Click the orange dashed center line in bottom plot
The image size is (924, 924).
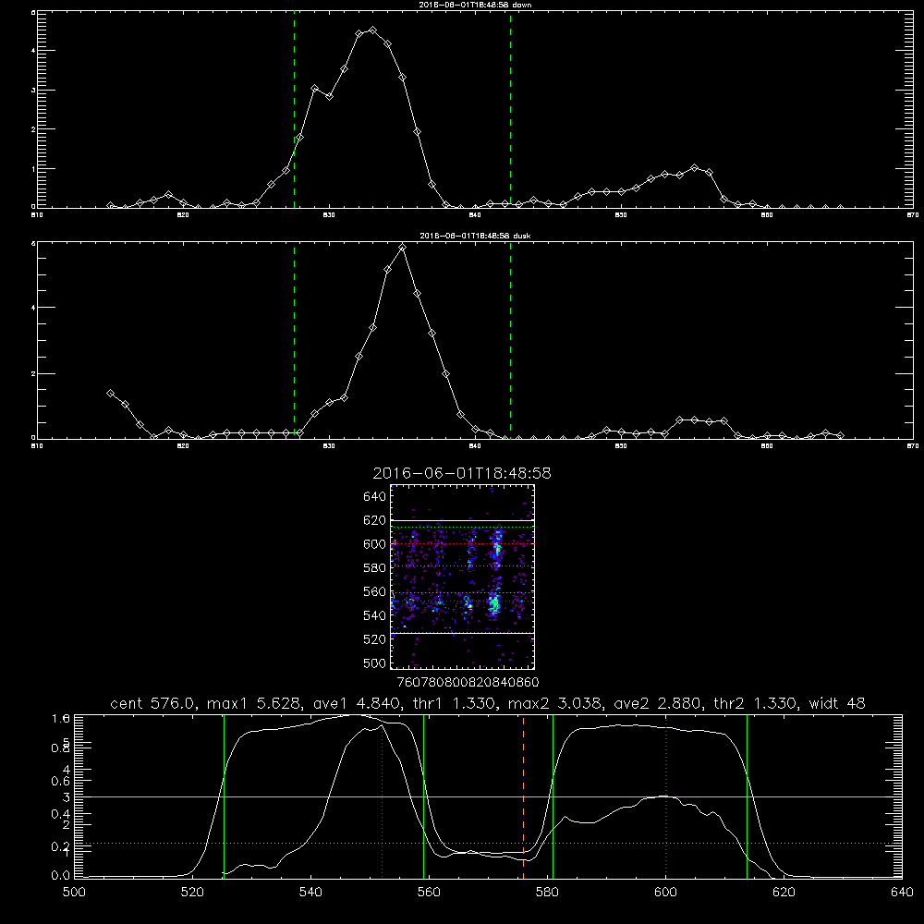[523, 796]
